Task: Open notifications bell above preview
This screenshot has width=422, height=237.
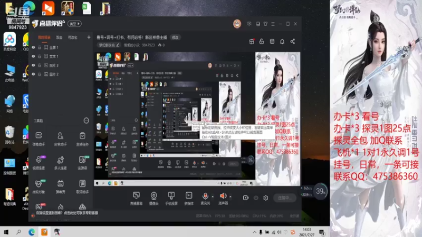Action: click(282, 42)
